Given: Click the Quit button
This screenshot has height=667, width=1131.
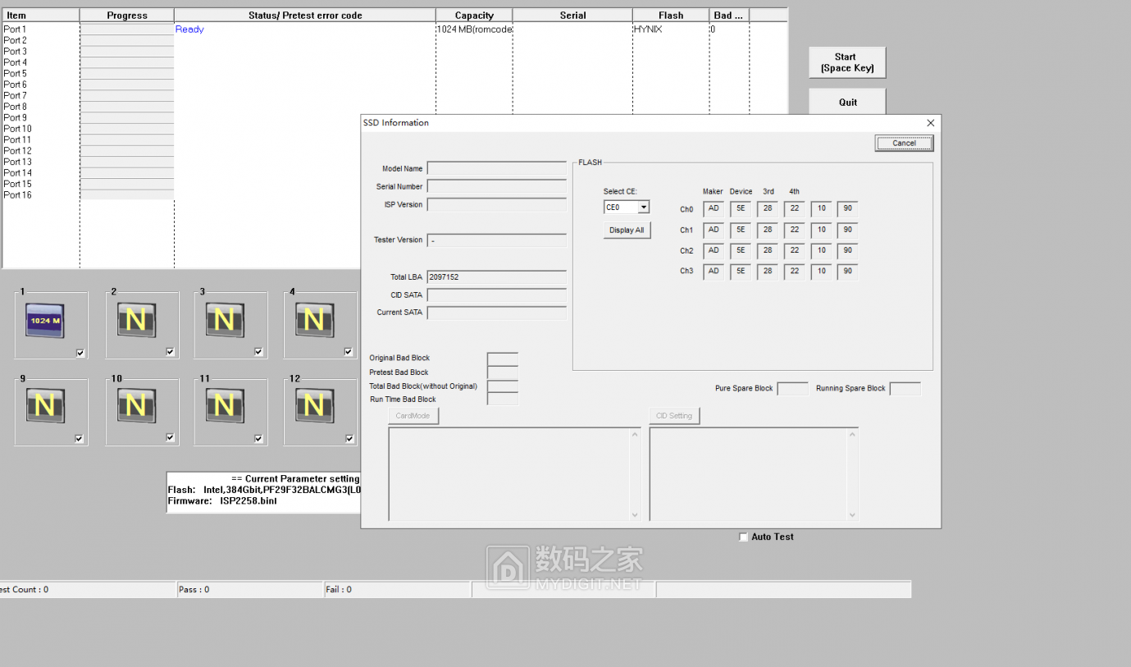Looking at the screenshot, I should coord(847,103).
